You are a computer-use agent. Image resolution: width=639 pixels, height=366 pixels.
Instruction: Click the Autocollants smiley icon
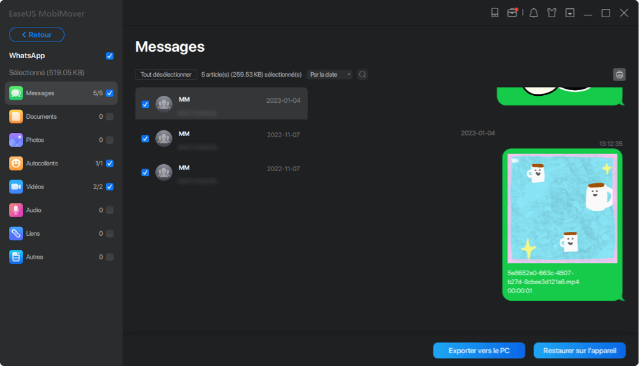point(16,164)
